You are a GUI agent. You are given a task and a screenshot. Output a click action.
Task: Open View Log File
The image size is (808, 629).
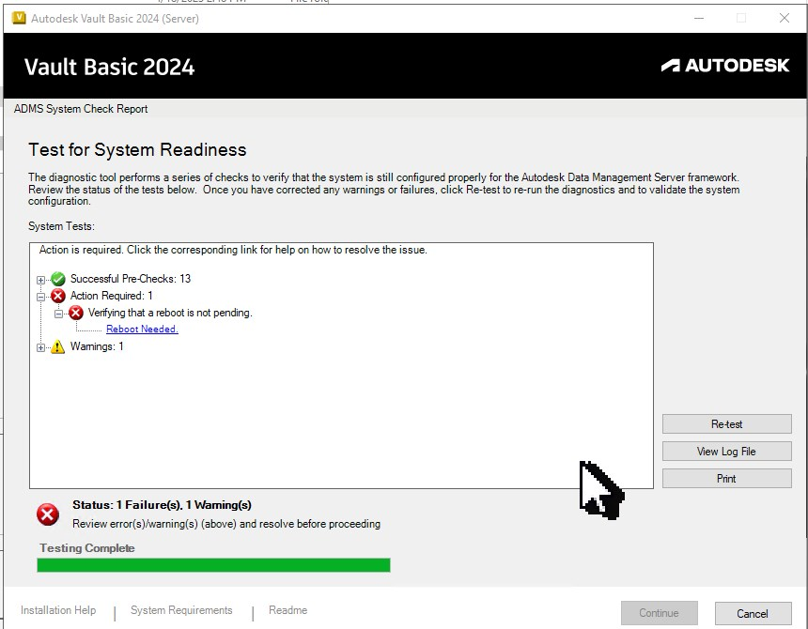[726, 452]
